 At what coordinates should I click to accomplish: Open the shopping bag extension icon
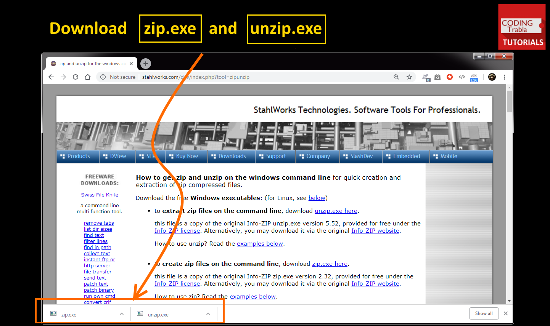[x=437, y=77]
